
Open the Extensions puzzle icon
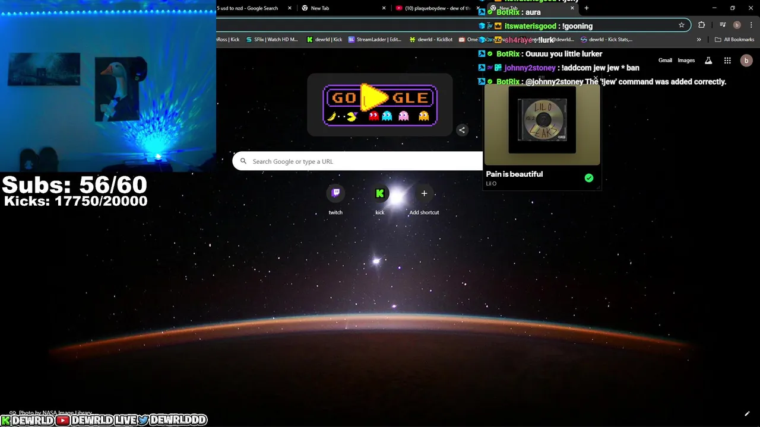702,25
